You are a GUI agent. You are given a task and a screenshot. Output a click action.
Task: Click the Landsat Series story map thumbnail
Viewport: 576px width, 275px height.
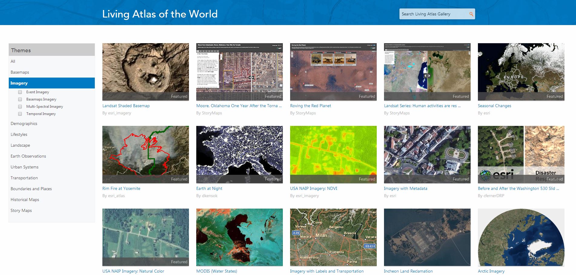[427, 72]
